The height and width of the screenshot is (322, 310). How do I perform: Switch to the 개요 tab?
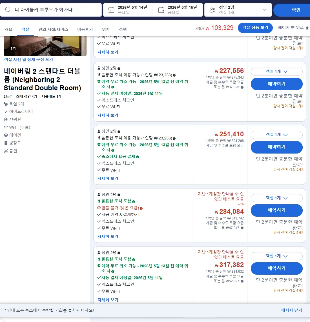click(8, 29)
